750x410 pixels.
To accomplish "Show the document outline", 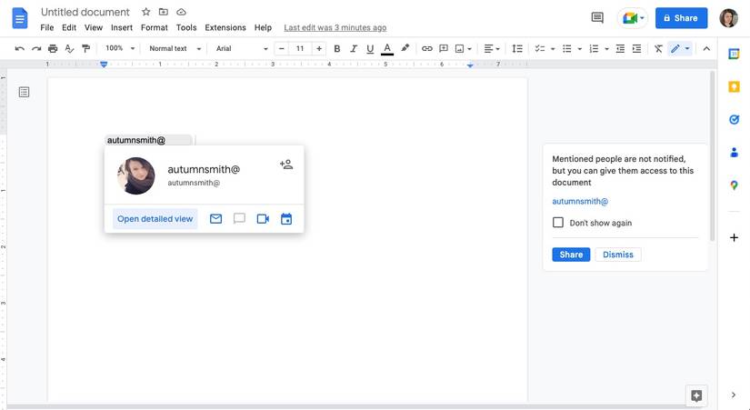I will pyautogui.click(x=24, y=92).
